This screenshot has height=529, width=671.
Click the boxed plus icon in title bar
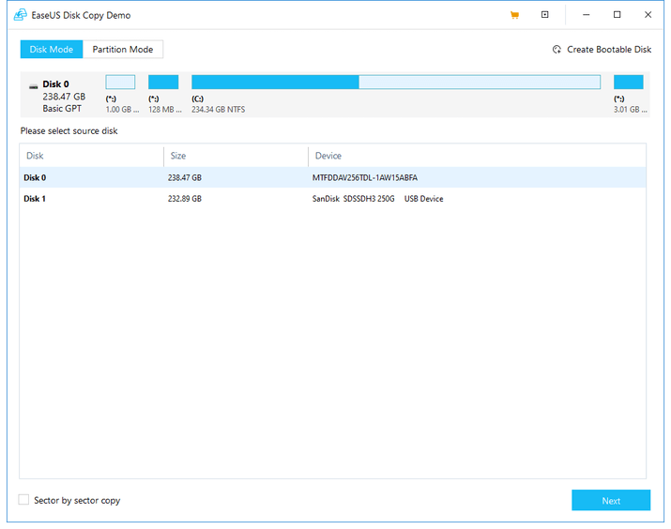545,15
